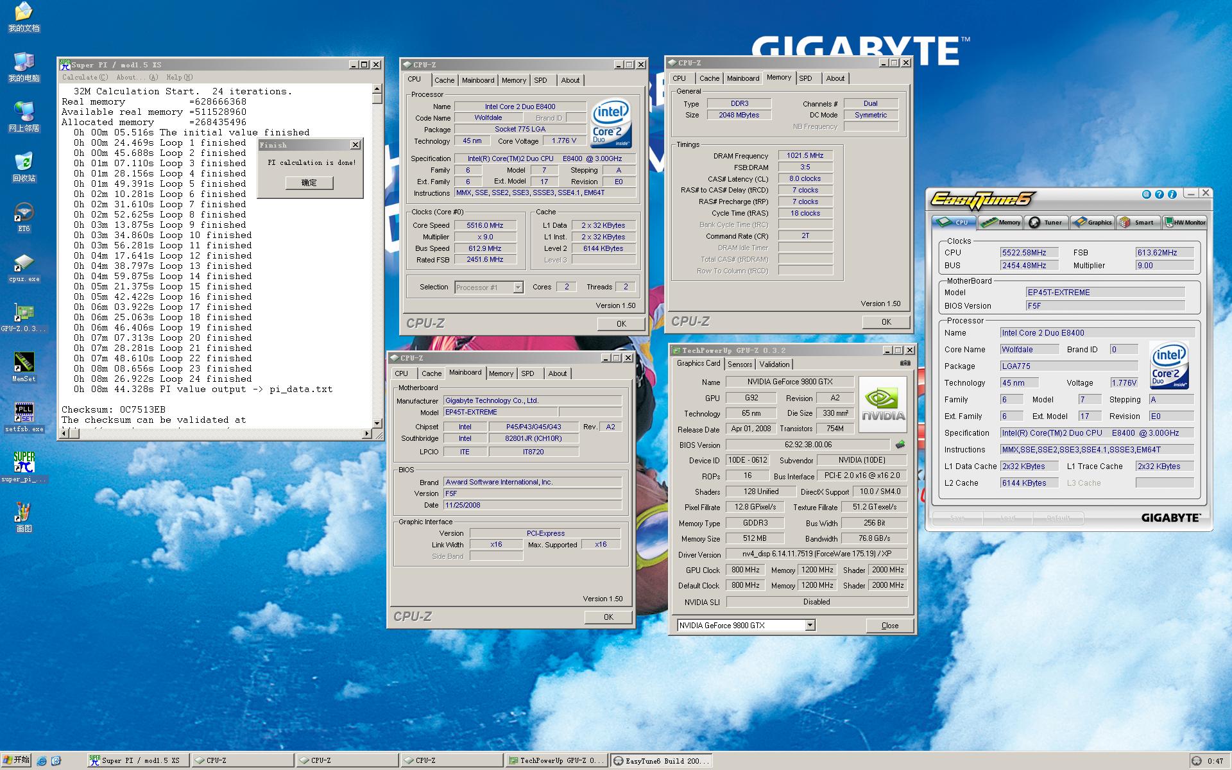The width and height of the screenshot is (1232, 770).
Task: Select Smart tab in EasyTune6
Action: [x=1138, y=223]
